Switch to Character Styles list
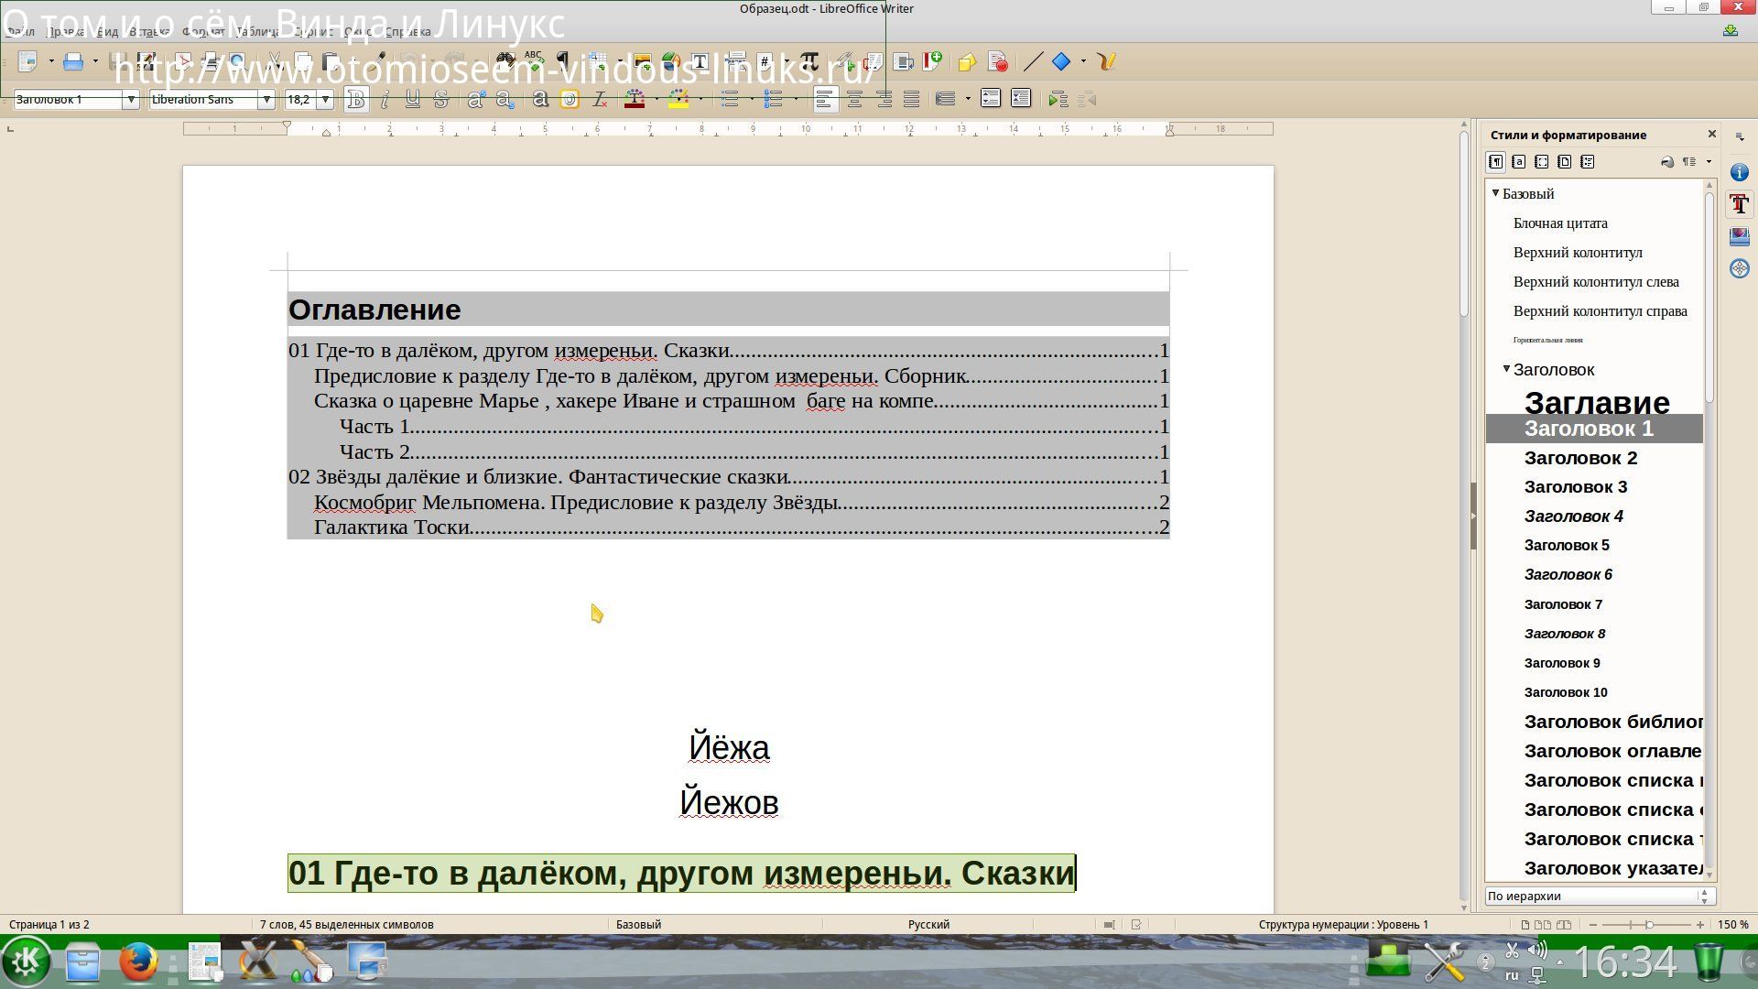This screenshot has width=1758, height=989. click(1518, 162)
